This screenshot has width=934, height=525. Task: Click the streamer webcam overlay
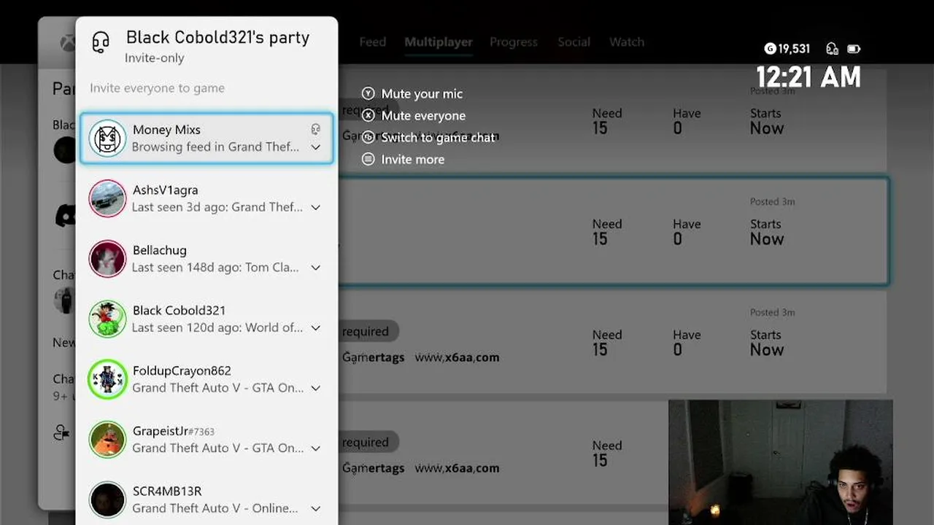click(780, 462)
